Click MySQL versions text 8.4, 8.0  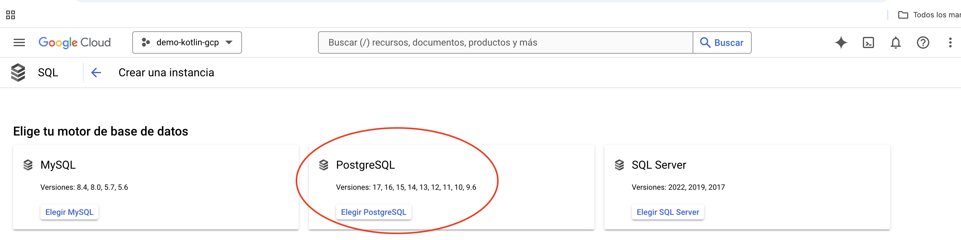[84, 187]
